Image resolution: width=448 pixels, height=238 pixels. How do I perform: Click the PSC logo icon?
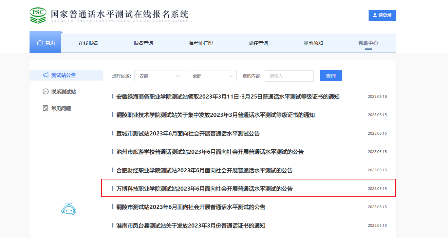point(38,15)
